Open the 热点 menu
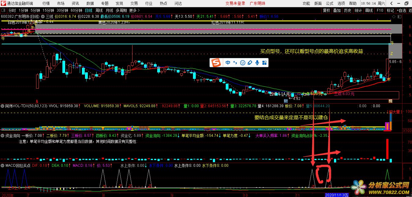The width and height of the screenshot is (412, 197). coord(163,3)
